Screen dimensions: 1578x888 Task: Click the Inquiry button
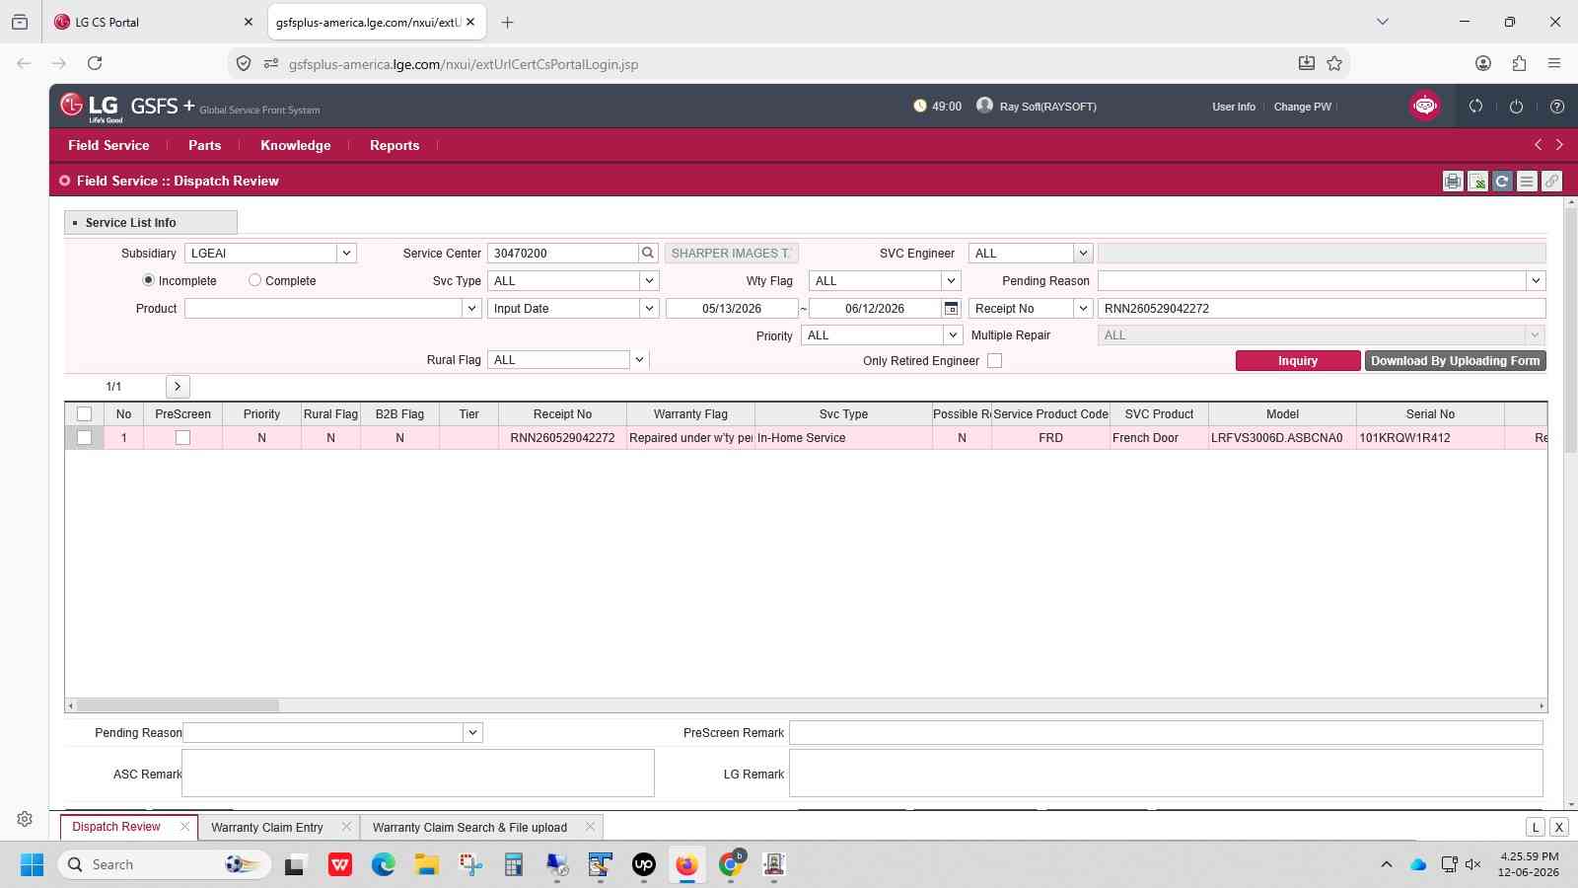pos(1298,361)
